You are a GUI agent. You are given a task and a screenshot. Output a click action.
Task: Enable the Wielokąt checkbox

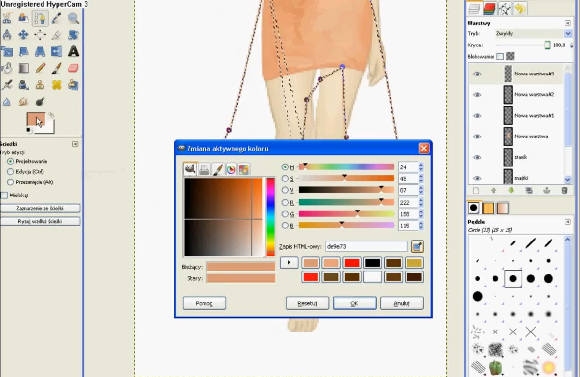coord(4,195)
